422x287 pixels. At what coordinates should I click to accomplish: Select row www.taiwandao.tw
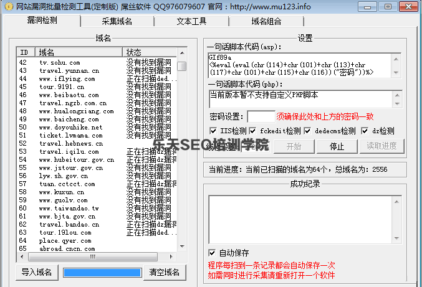click(97, 209)
